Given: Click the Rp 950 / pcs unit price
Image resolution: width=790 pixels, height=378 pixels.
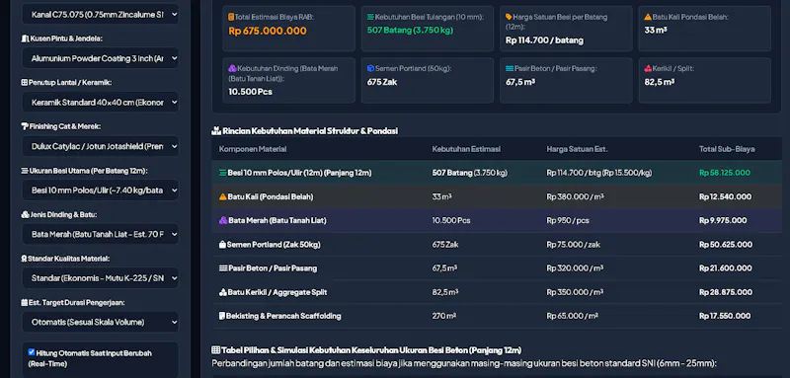Looking at the screenshot, I should pos(568,220).
